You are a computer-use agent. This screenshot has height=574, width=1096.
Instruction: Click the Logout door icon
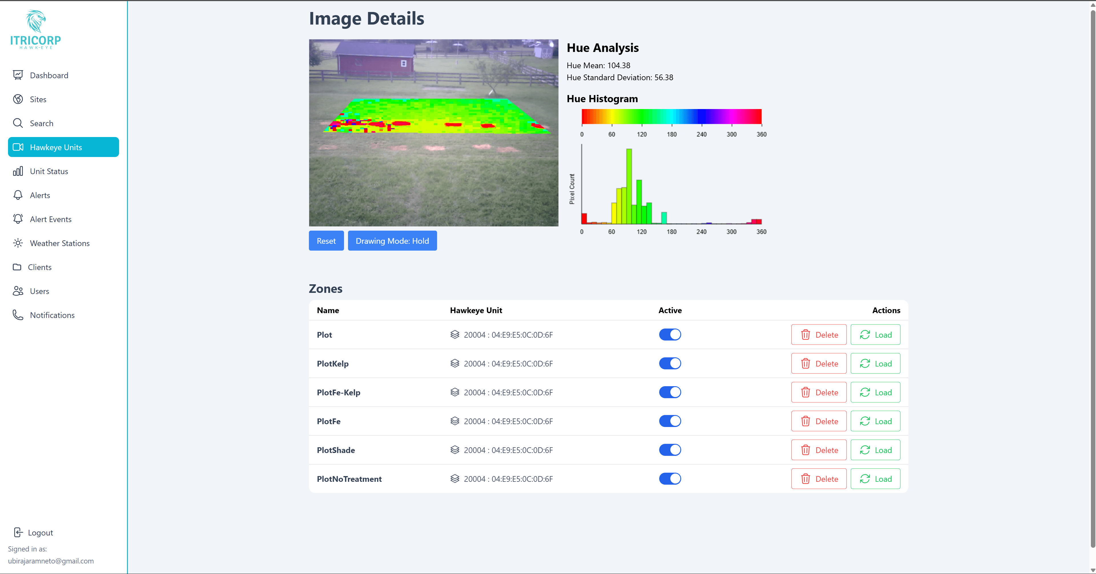click(18, 532)
